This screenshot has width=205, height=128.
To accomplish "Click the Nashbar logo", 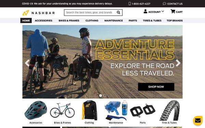I will (38, 13).
